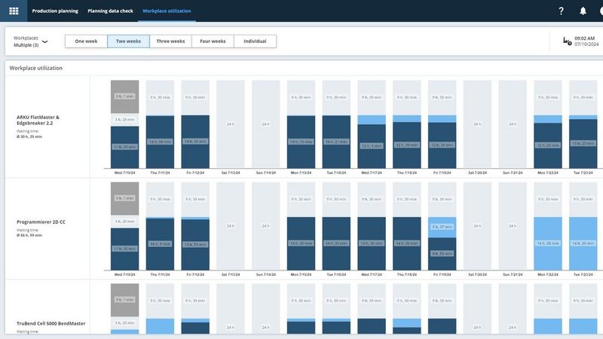Select the Workplace utilization tab
The height and width of the screenshot is (339, 603).
pyautogui.click(x=167, y=11)
